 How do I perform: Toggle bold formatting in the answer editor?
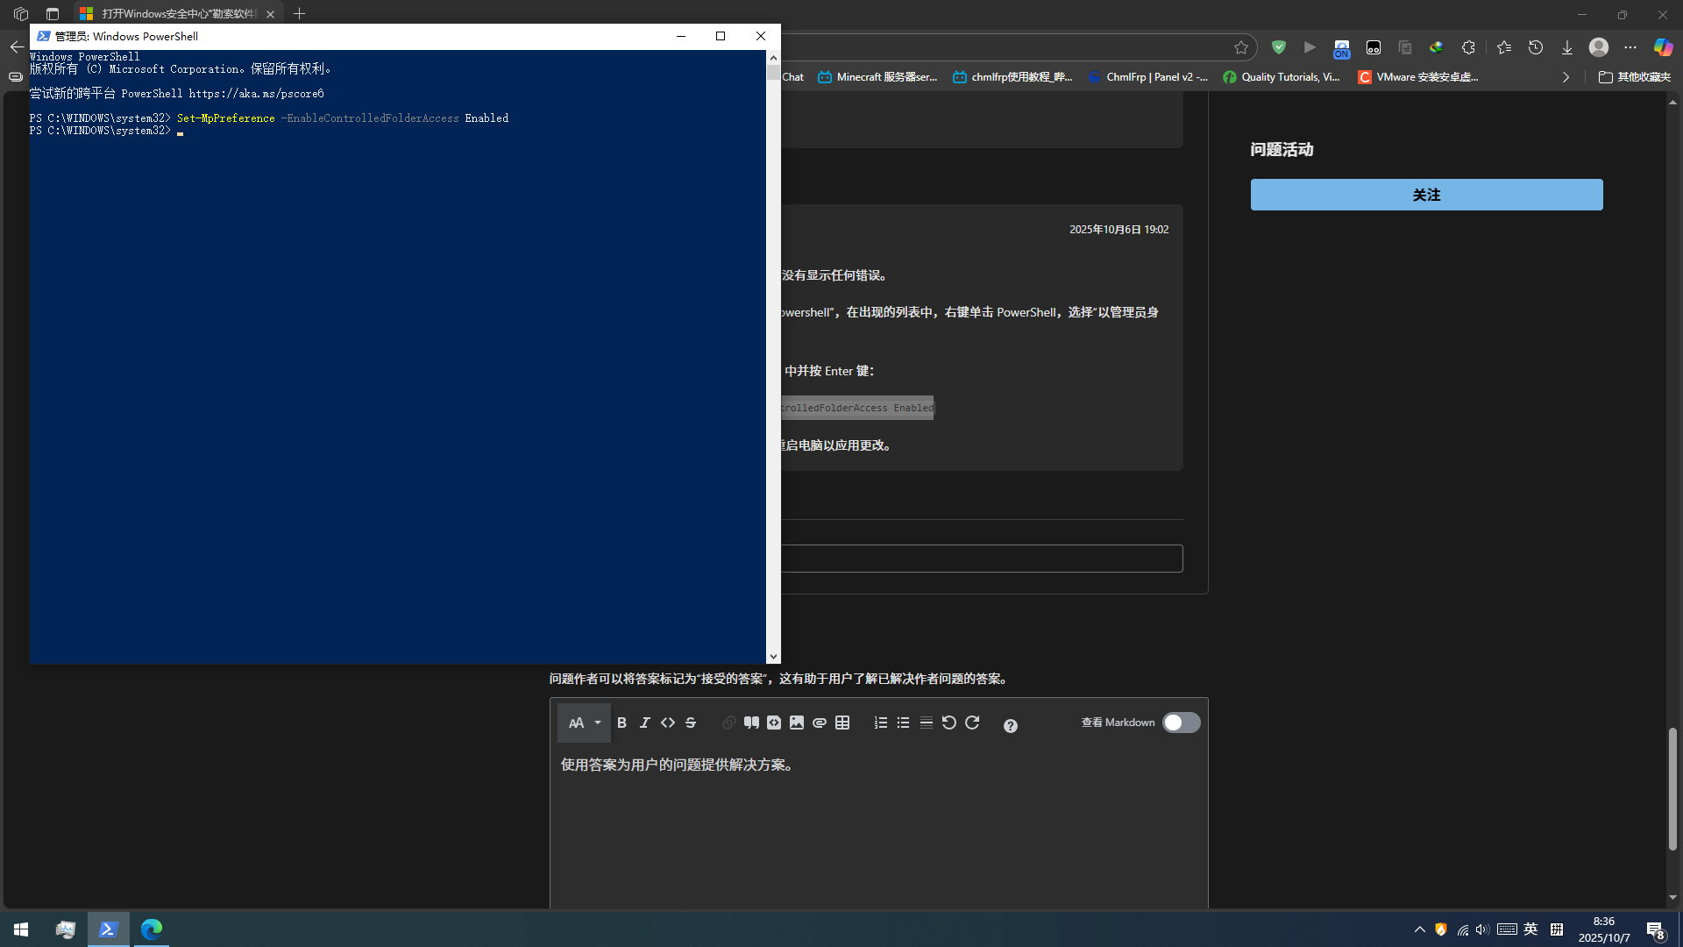click(x=621, y=723)
